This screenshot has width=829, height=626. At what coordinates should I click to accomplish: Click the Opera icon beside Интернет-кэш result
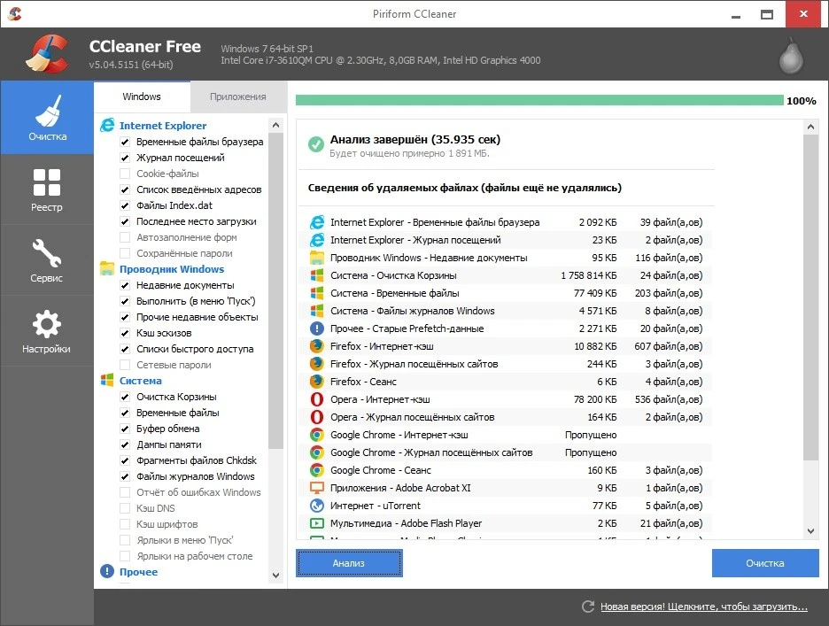316,399
